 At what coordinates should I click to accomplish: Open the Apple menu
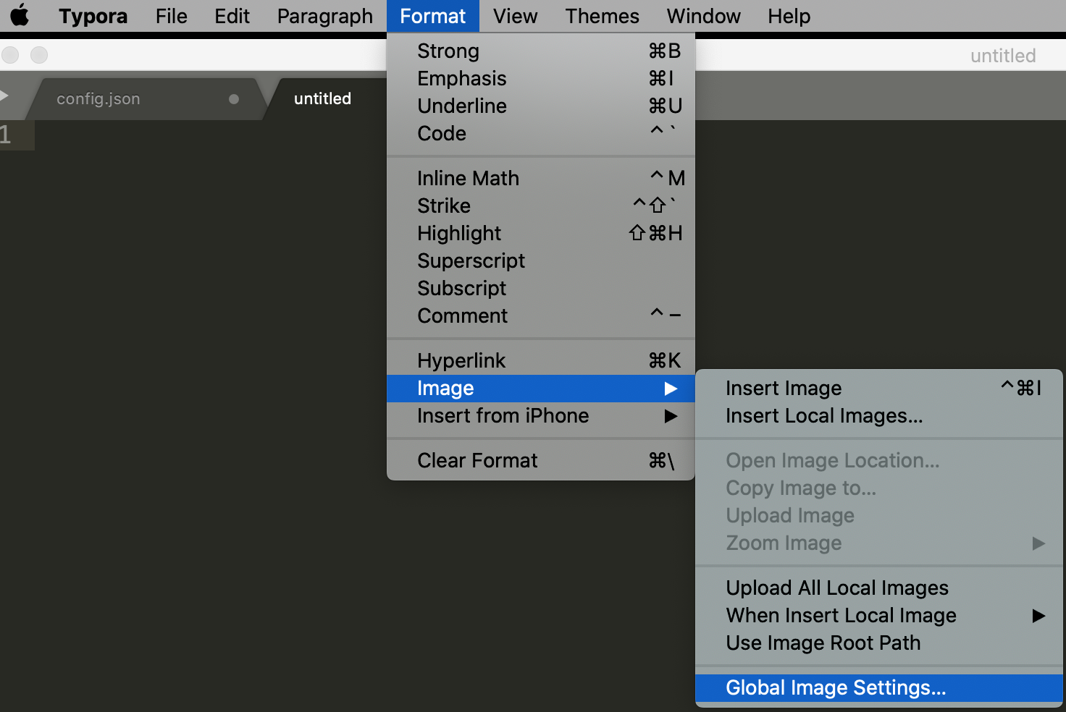tap(20, 16)
